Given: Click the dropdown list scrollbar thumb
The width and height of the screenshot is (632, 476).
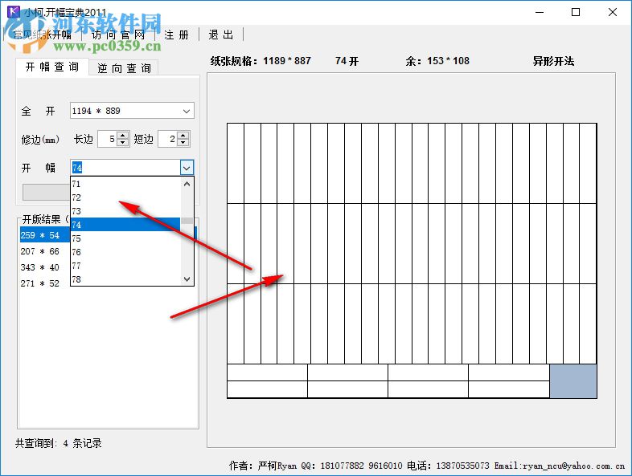Looking at the screenshot, I should (x=187, y=221).
